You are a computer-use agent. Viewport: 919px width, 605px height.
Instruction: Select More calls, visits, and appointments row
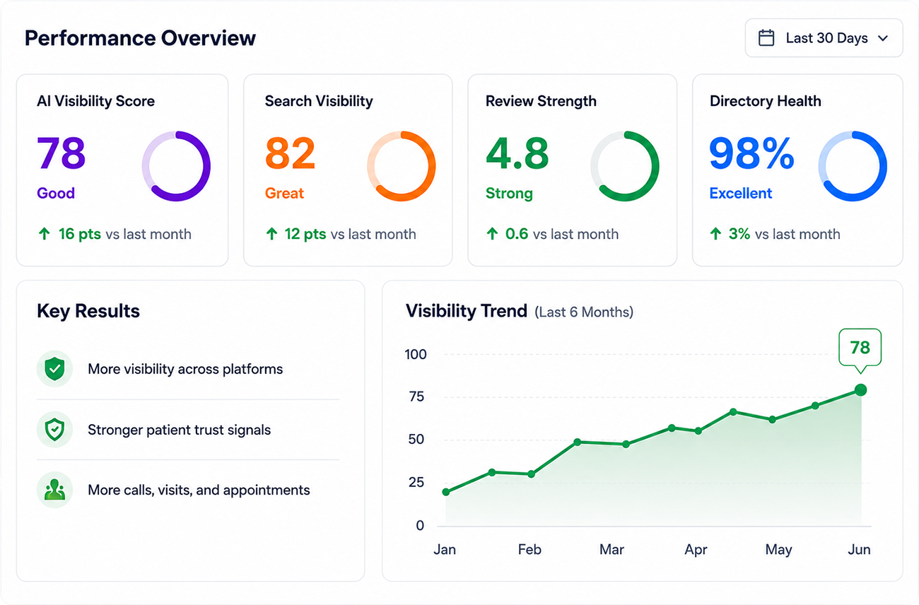[188, 490]
